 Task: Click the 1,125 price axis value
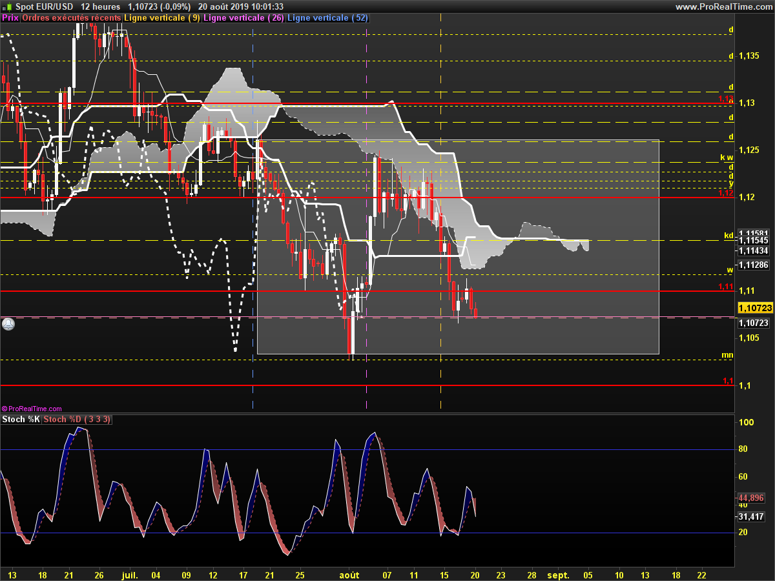pos(749,150)
